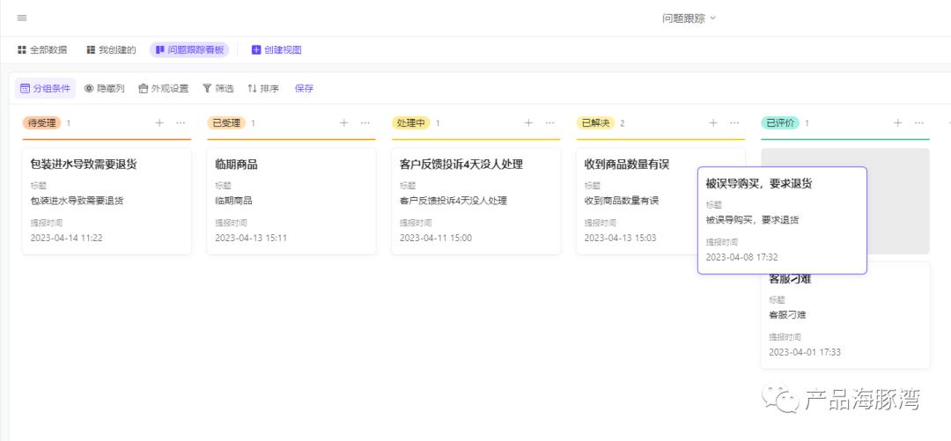Open the 包装进水导致需要退货 card title

[x=83, y=165]
